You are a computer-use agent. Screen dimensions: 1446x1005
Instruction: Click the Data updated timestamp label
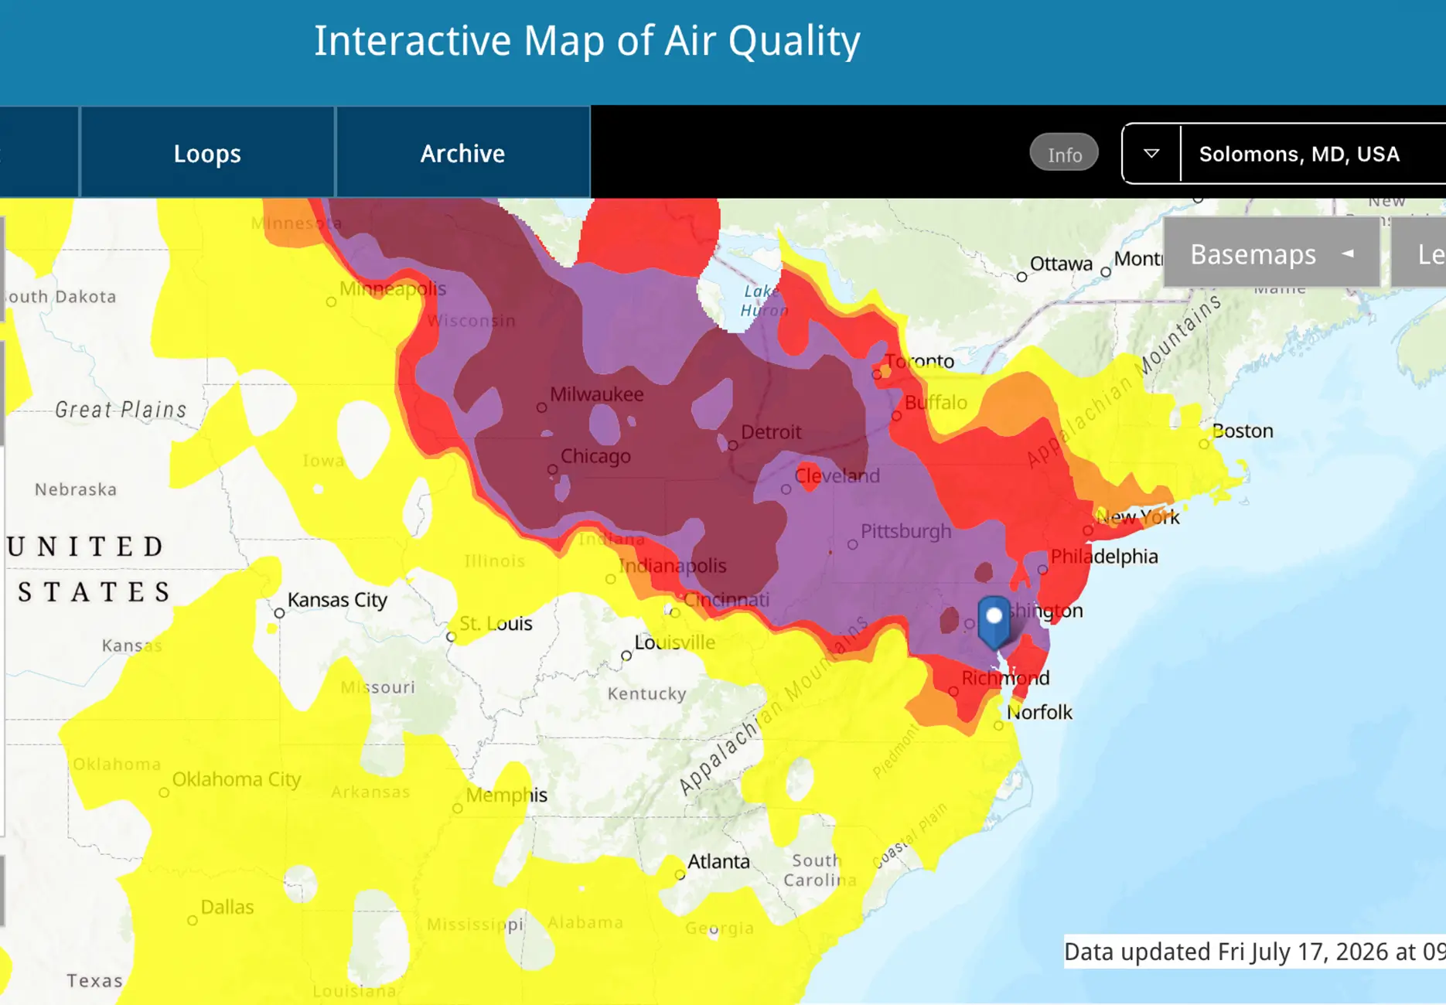click(x=1254, y=951)
